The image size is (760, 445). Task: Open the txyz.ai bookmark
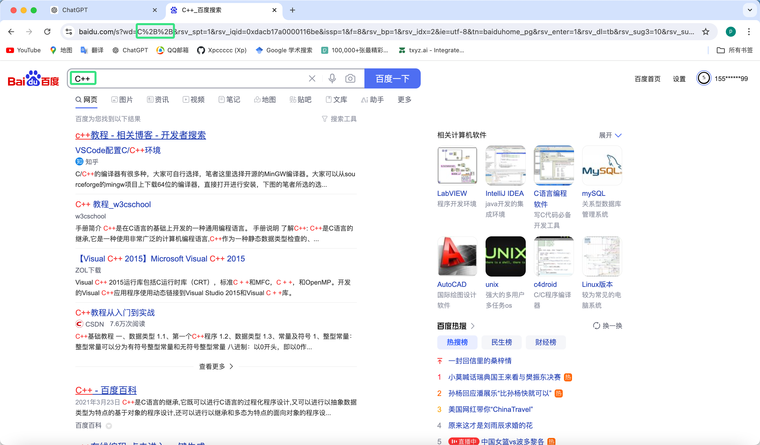click(431, 50)
